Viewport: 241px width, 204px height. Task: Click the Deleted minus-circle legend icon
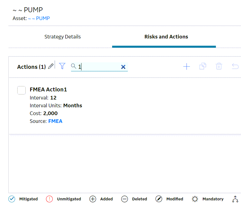(124, 199)
